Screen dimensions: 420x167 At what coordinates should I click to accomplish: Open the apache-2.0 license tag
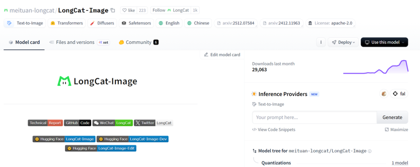(331, 23)
